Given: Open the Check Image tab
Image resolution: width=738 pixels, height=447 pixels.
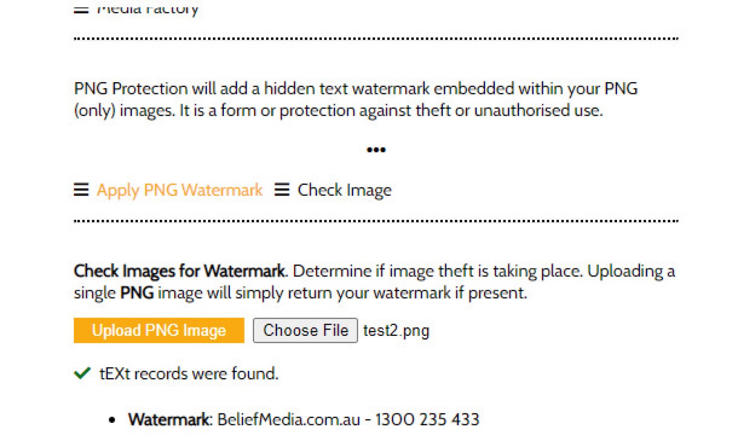Looking at the screenshot, I should point(344,190).
